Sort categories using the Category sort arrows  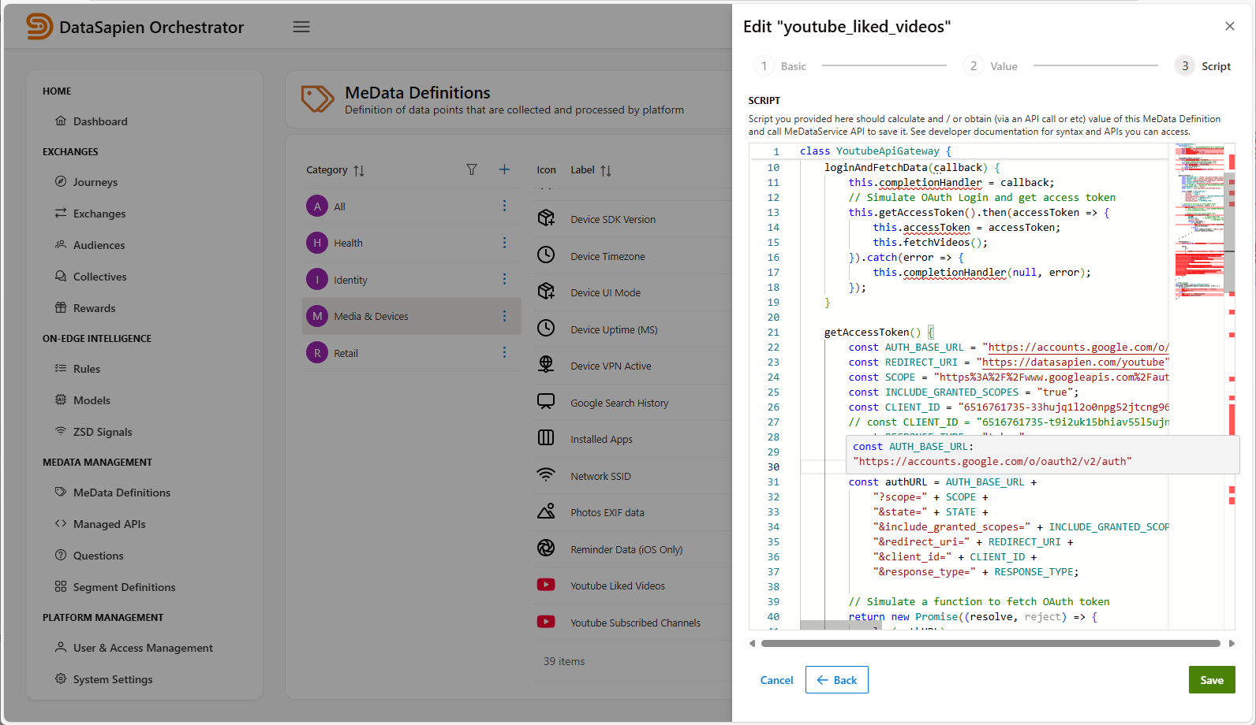click(x=359, y=170)
